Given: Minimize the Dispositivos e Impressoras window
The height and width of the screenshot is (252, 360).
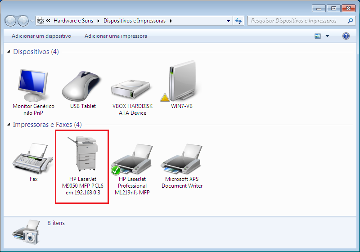Looking at the screenshot, I should click(319, 9).
